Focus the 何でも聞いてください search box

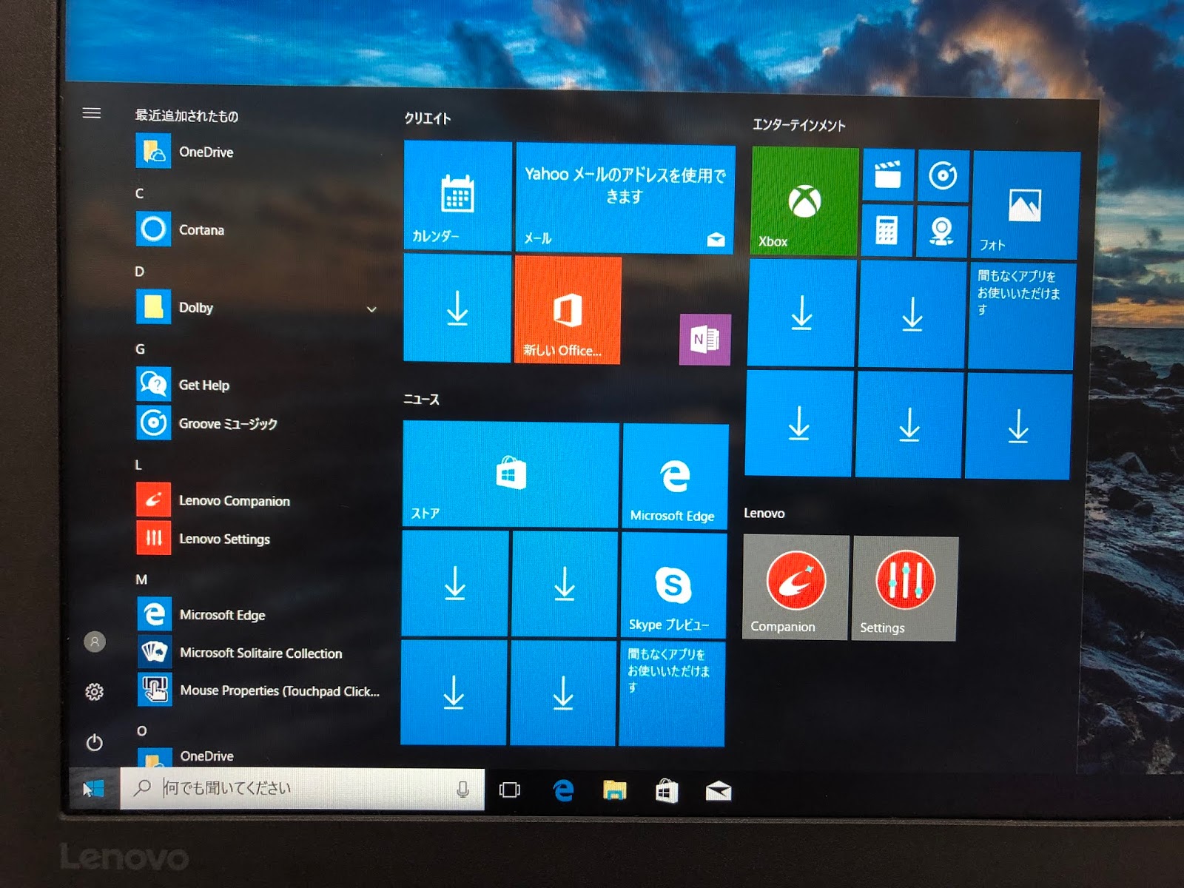coord(303,789)
